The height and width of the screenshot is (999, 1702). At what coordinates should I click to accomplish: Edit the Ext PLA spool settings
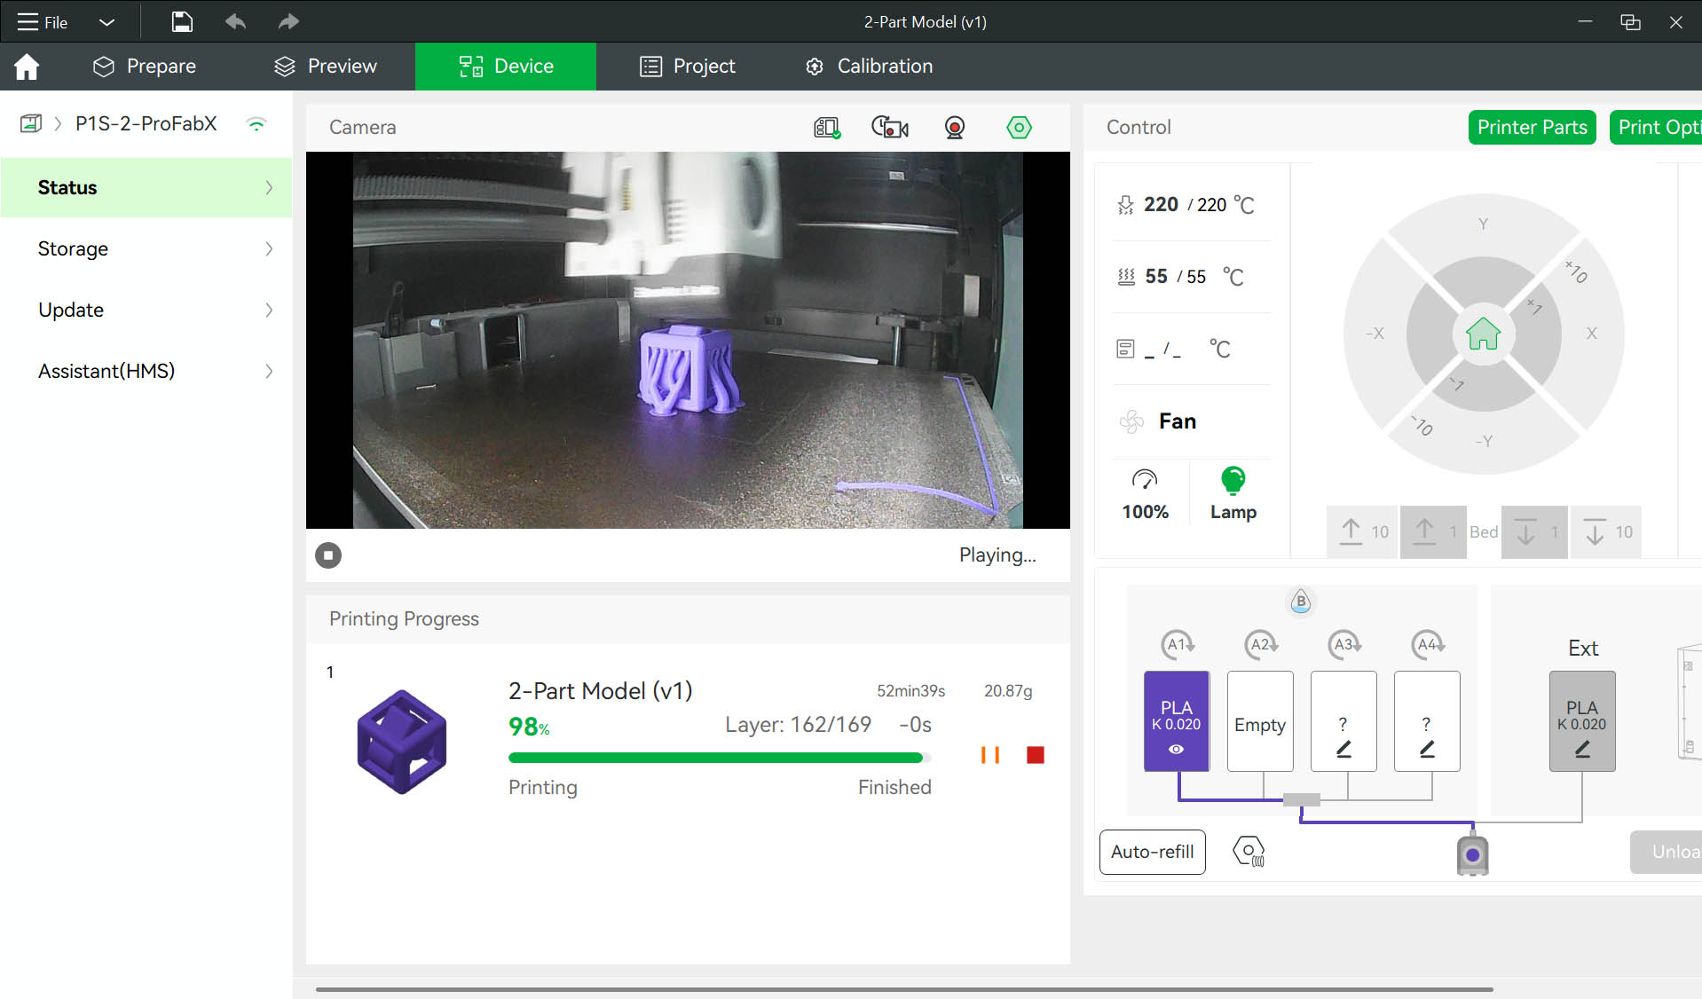[1582, 751]
